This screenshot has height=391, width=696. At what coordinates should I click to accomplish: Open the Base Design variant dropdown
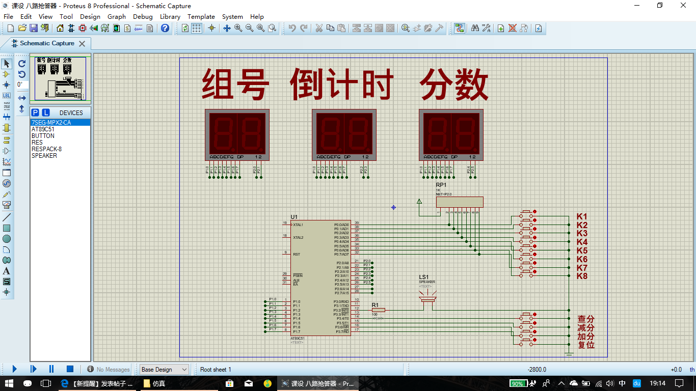[165, 370]
